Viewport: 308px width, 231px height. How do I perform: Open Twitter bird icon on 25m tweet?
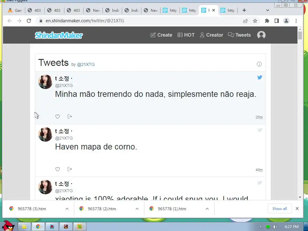[260, 77]
